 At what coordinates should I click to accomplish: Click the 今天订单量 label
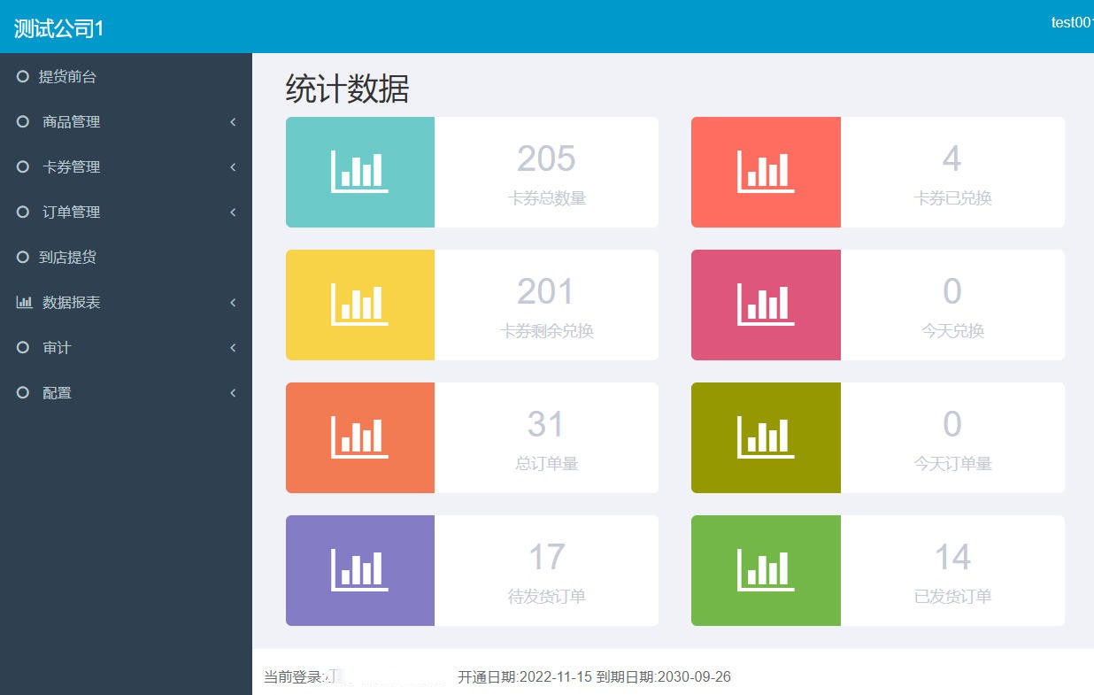point(953,463)
